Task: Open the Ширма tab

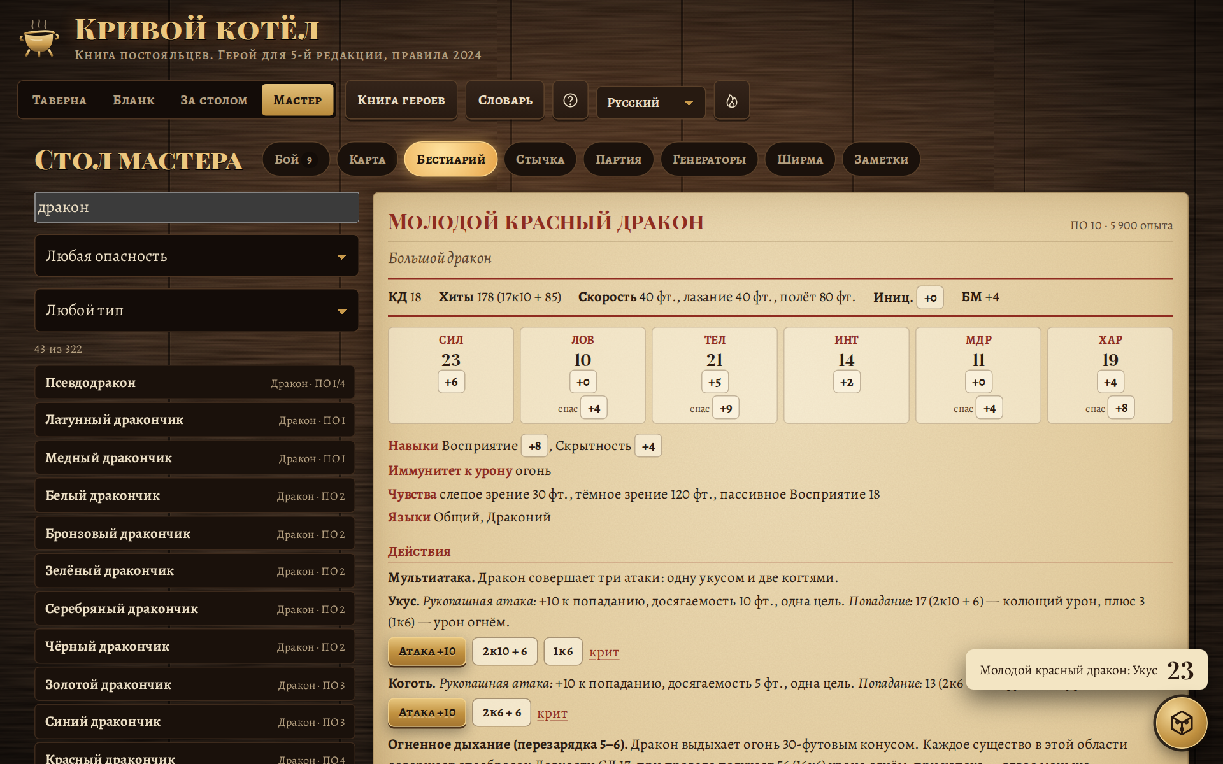Action: tap(800, 159)
